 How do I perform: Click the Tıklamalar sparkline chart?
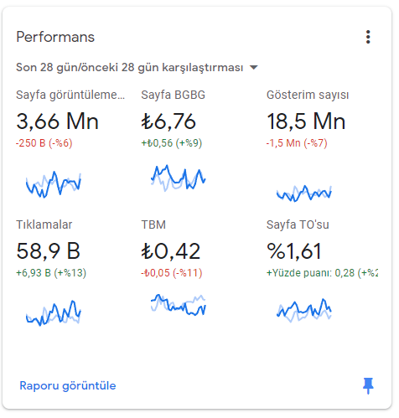click(54, 312)
